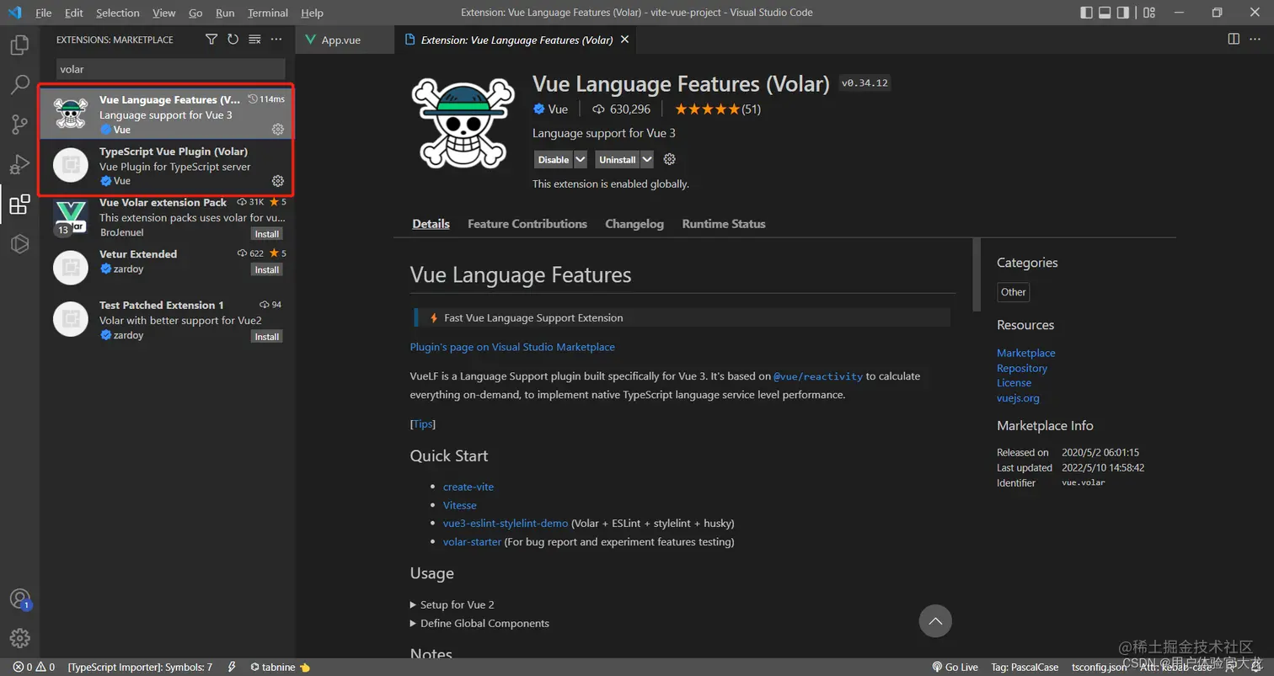The image size is (1274, 676).
Task: Open the Source Control view
Action: (19, 125)
